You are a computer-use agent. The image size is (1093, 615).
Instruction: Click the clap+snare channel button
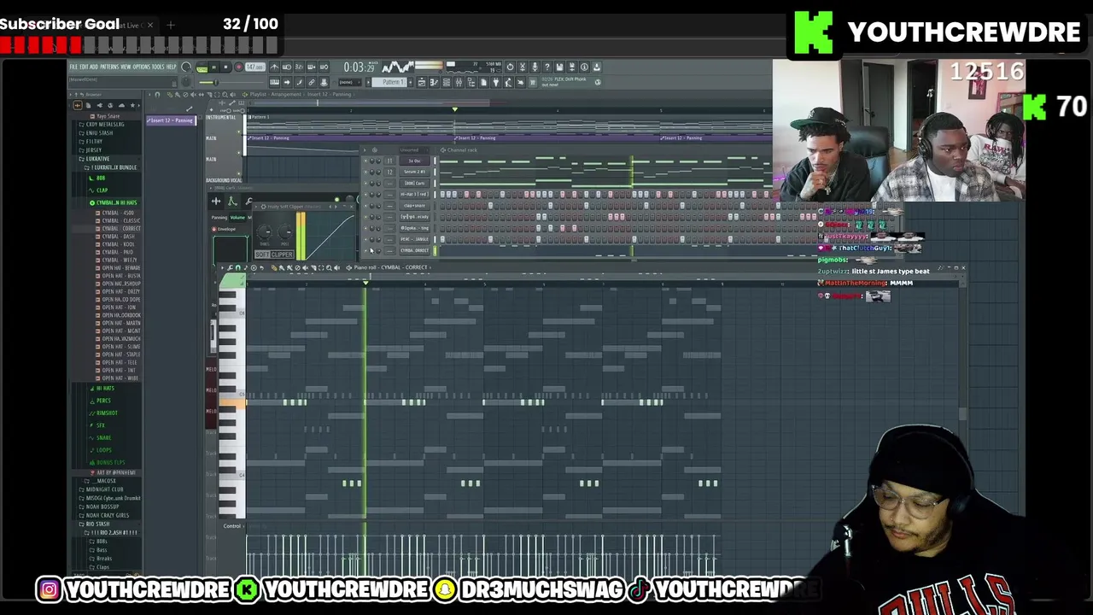pyautogui.click(x=414, y=206)
